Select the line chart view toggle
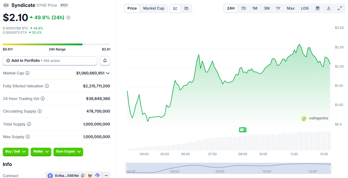This screenshot has width=348, height=178. tap(175, 8)
